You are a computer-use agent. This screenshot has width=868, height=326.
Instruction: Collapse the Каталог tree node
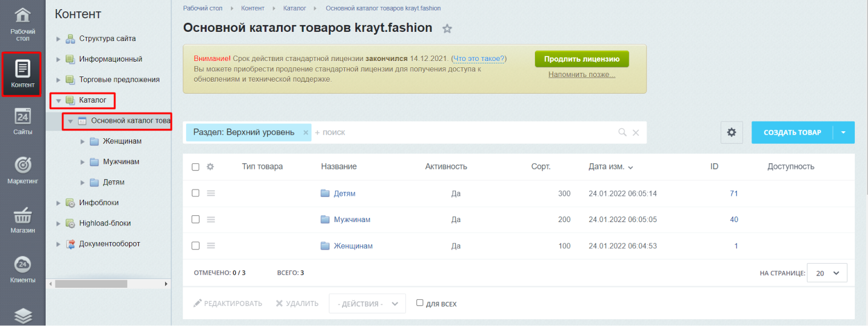[x=58, y=100]
